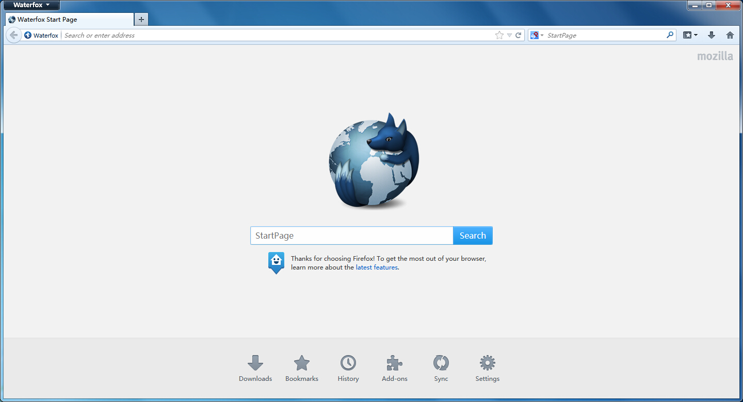743x402 pixels.
Task: Click the blue snippet house icon
Action: point(276,262)
